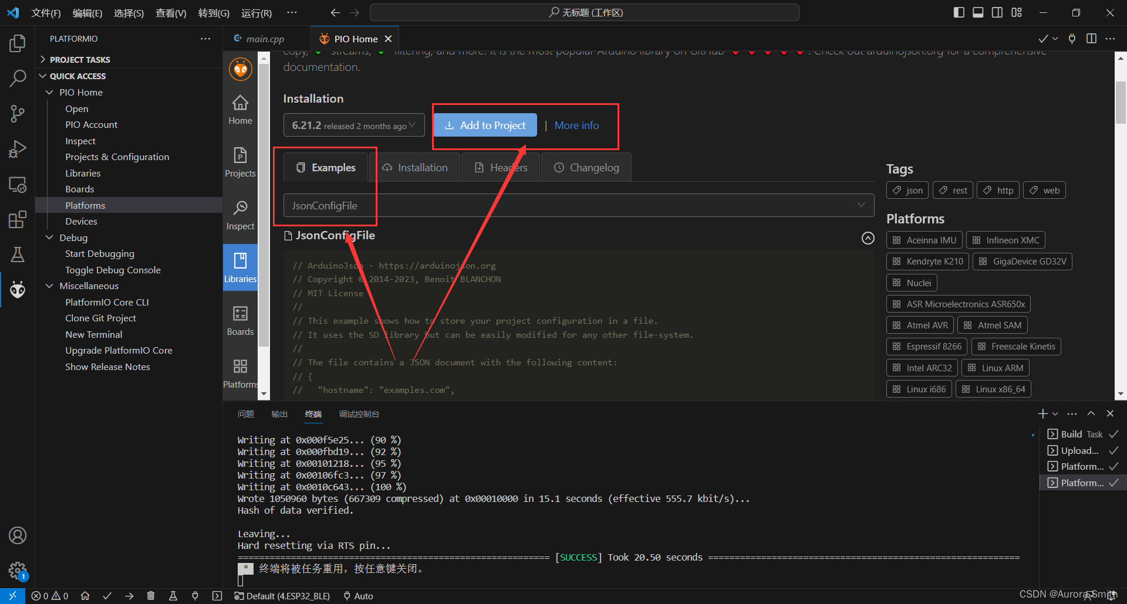Open Projects & Configuration tree item
This screenshot has height=604, width=1127.
point(117,157)
